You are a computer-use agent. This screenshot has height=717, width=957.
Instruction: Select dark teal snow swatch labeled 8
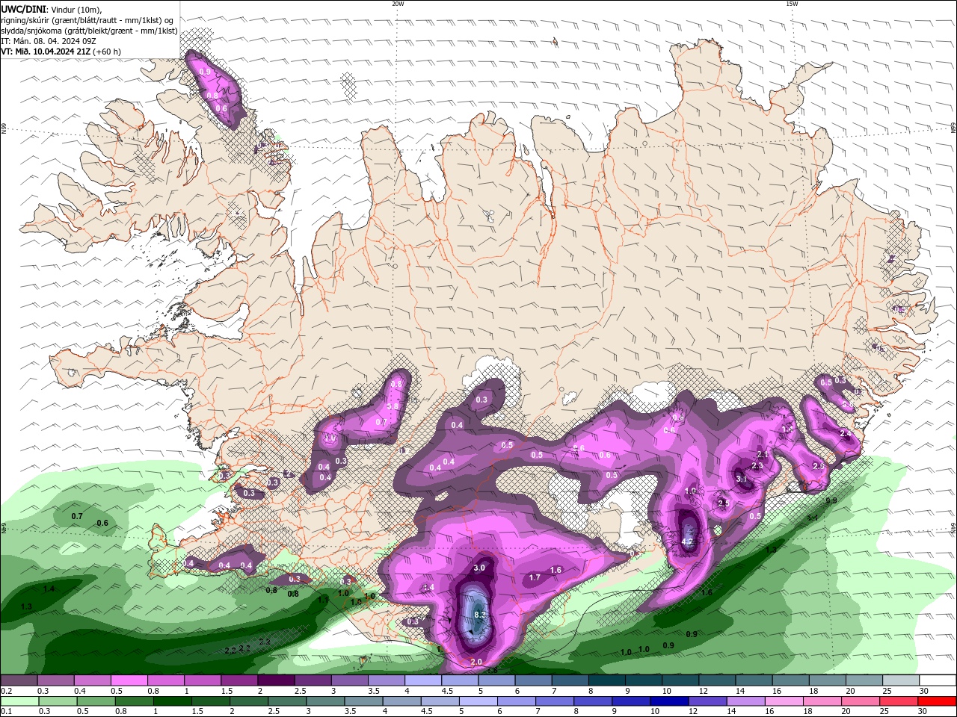[x=606, y=680]
